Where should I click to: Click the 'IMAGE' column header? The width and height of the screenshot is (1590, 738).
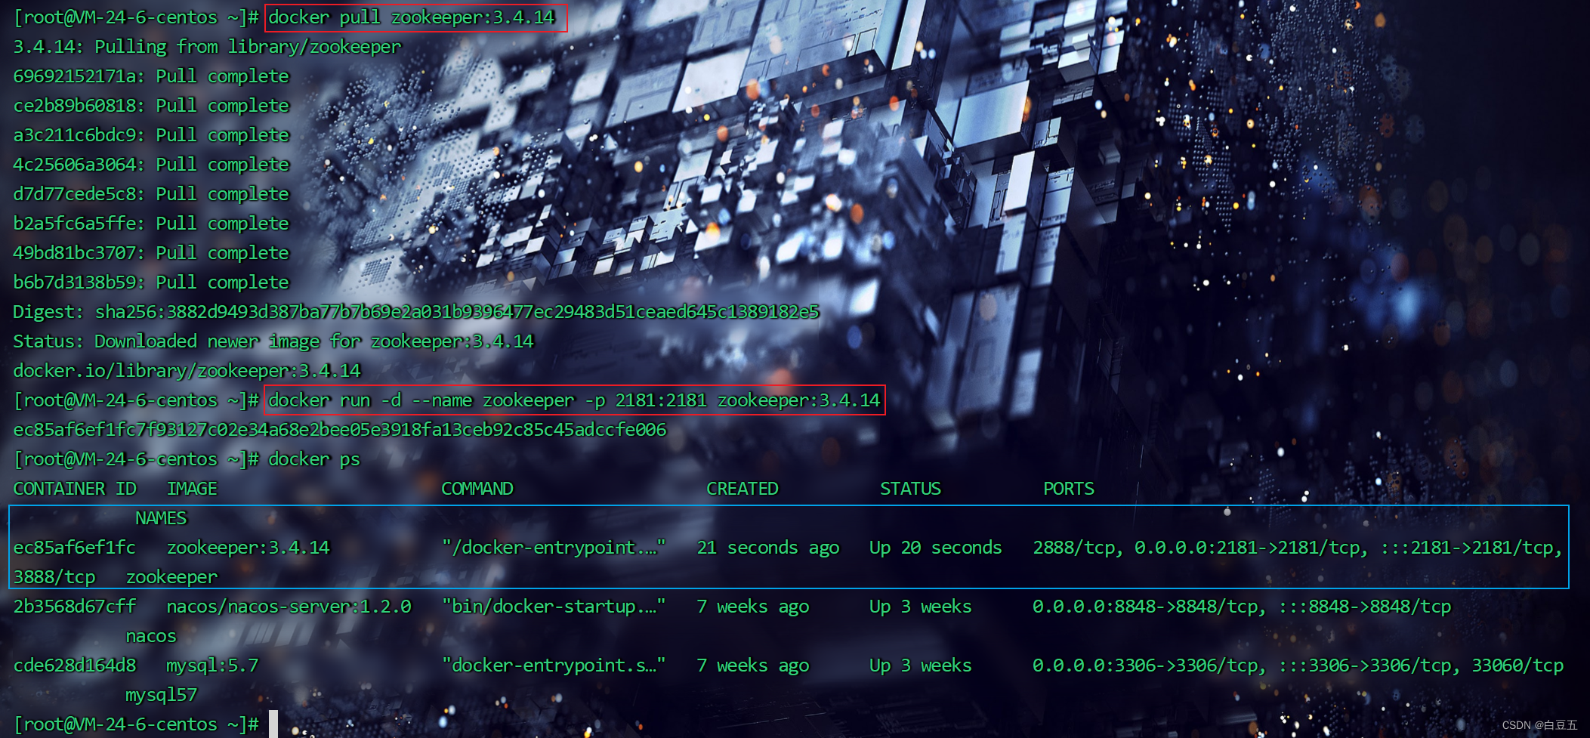coord(192,489)
